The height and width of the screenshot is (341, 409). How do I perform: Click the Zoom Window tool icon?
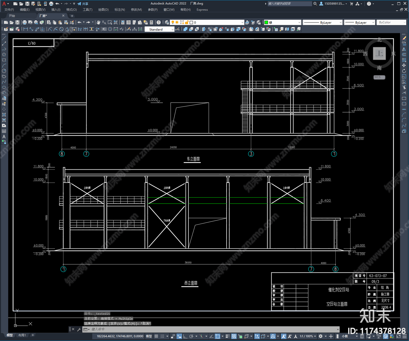(110, 23)
